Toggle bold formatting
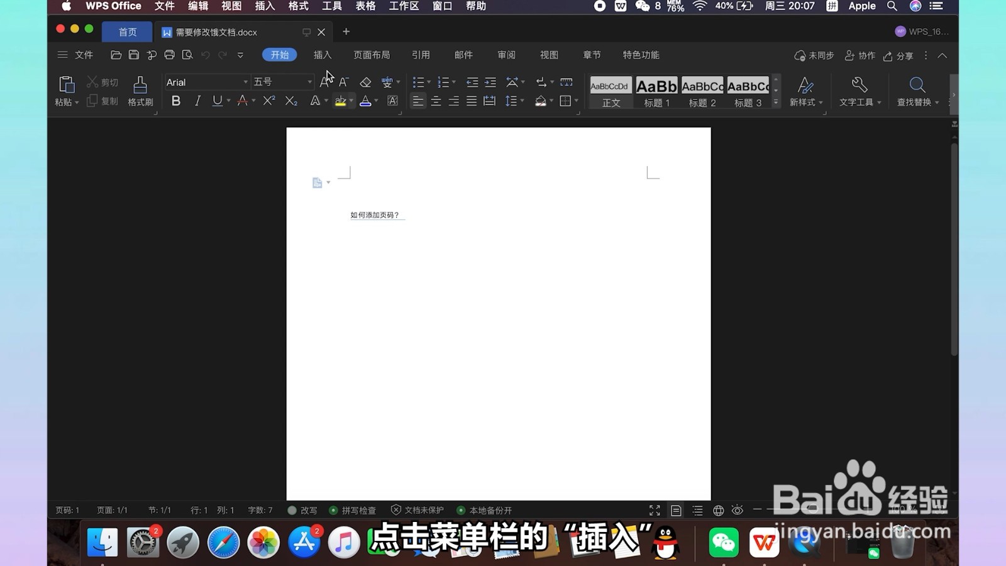 coord(176,101)
